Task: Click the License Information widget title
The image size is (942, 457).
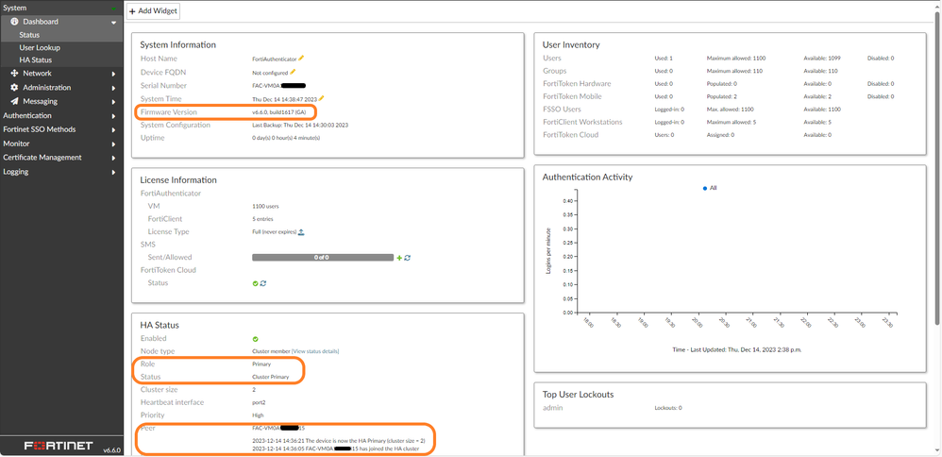Action: 178,179
